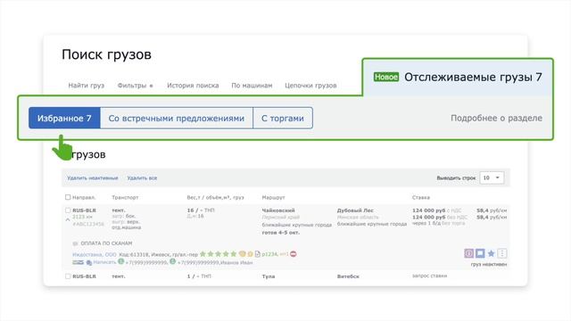
Task: Select the С торгами segment
Action: tap(283, 118)
